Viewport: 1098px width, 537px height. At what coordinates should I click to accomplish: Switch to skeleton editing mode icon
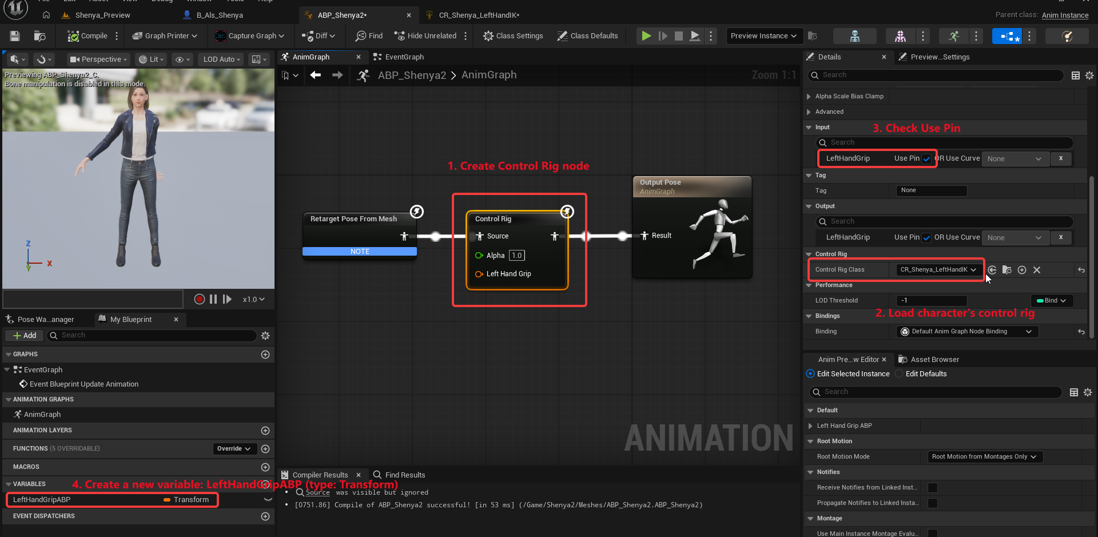pyautogui.click(x=855, y=36)
